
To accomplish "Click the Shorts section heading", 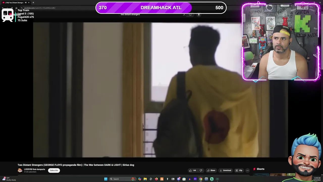I will pyautogui.click(x=260, y=169).
